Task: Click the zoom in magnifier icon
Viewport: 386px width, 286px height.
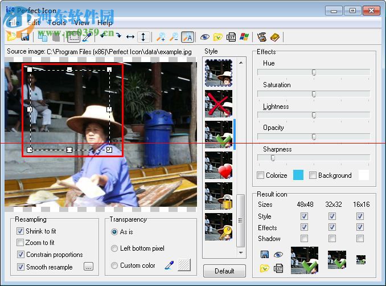Action: 161,37
